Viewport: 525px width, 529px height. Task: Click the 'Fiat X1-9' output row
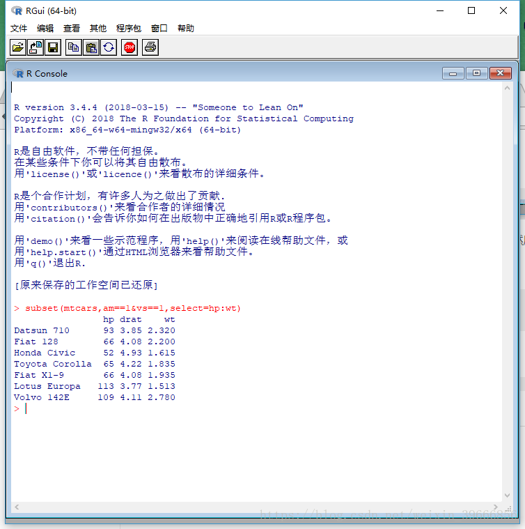pyautogui.click(x=95, y=375)
